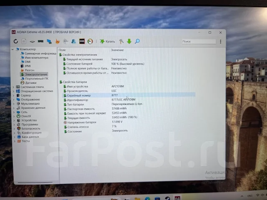Click the AIDA64 taskbar icon
This screenshot has height=200, width=267.
tap(177, 198)
